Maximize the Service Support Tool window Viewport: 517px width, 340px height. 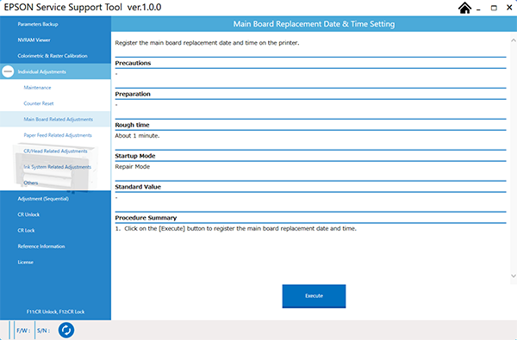coord(494,9)
